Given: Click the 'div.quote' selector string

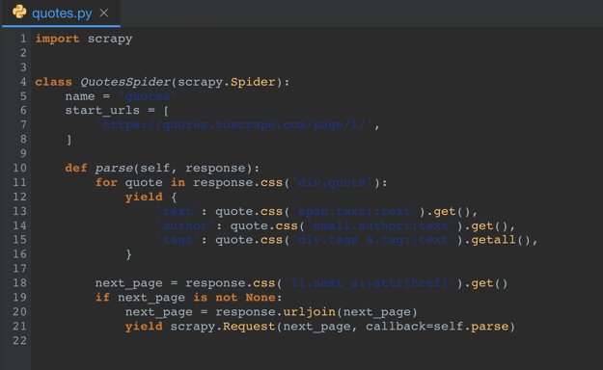Looking at the screenshot, I should tap(332, 182).
